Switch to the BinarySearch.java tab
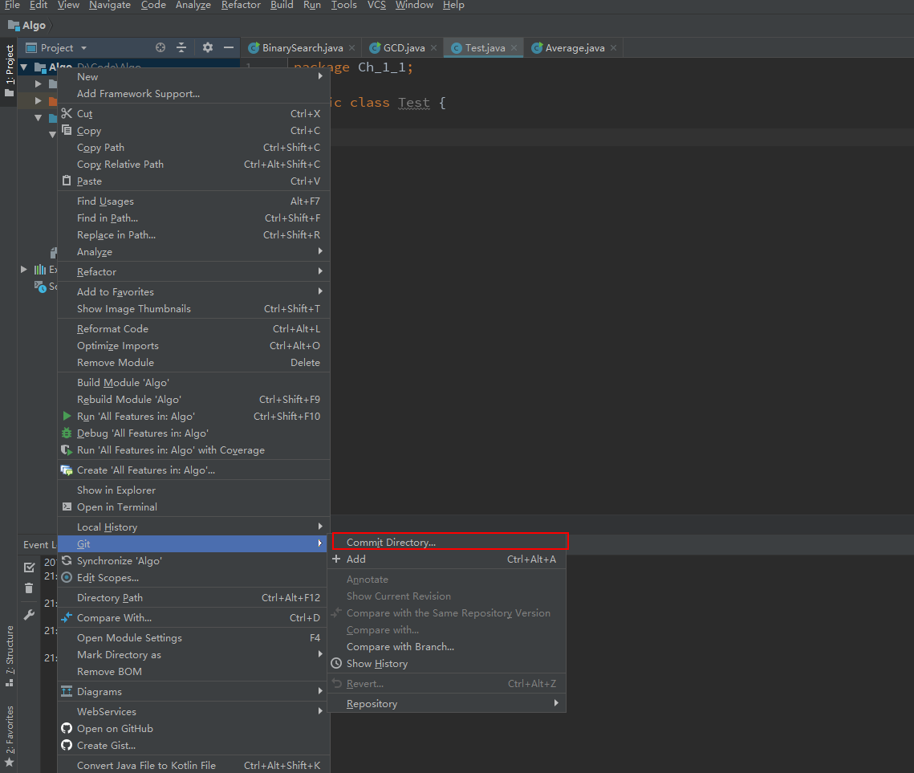 pyautogui.click(x=302, y=48)
